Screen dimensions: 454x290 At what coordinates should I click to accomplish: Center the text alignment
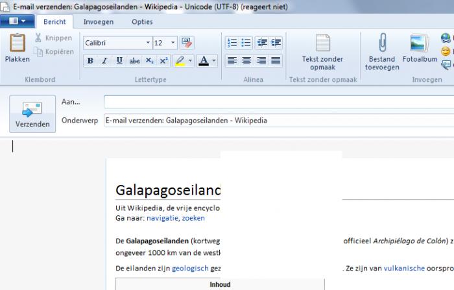pos(246,60)
